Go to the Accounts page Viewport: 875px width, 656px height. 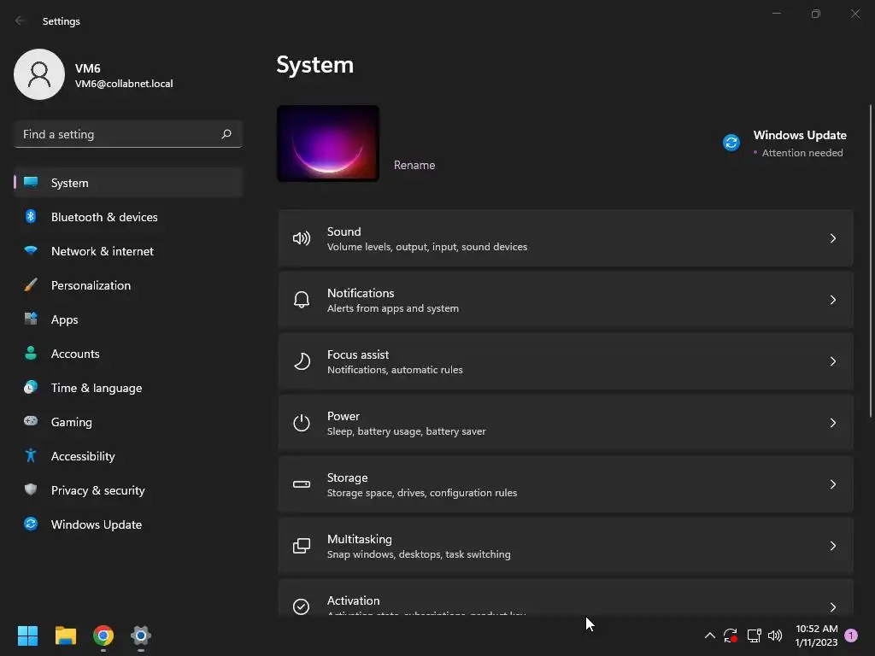tap(128, 353)
